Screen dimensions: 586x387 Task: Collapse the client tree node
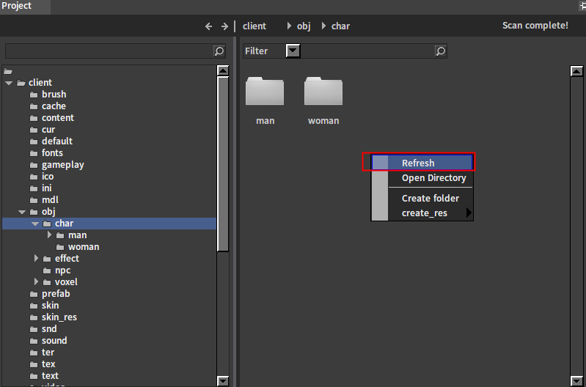9,83
